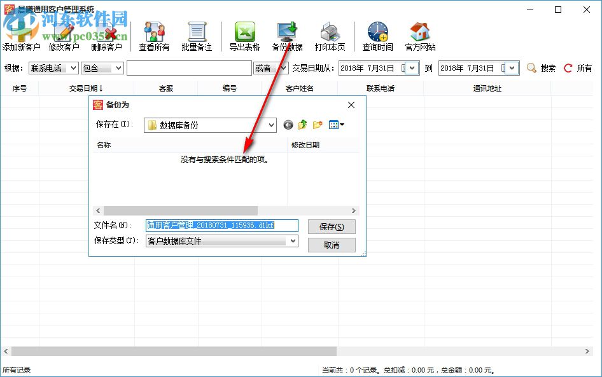Visit the 官方网站 (Official Website)

pyautogui.click(x=420, y=30)
